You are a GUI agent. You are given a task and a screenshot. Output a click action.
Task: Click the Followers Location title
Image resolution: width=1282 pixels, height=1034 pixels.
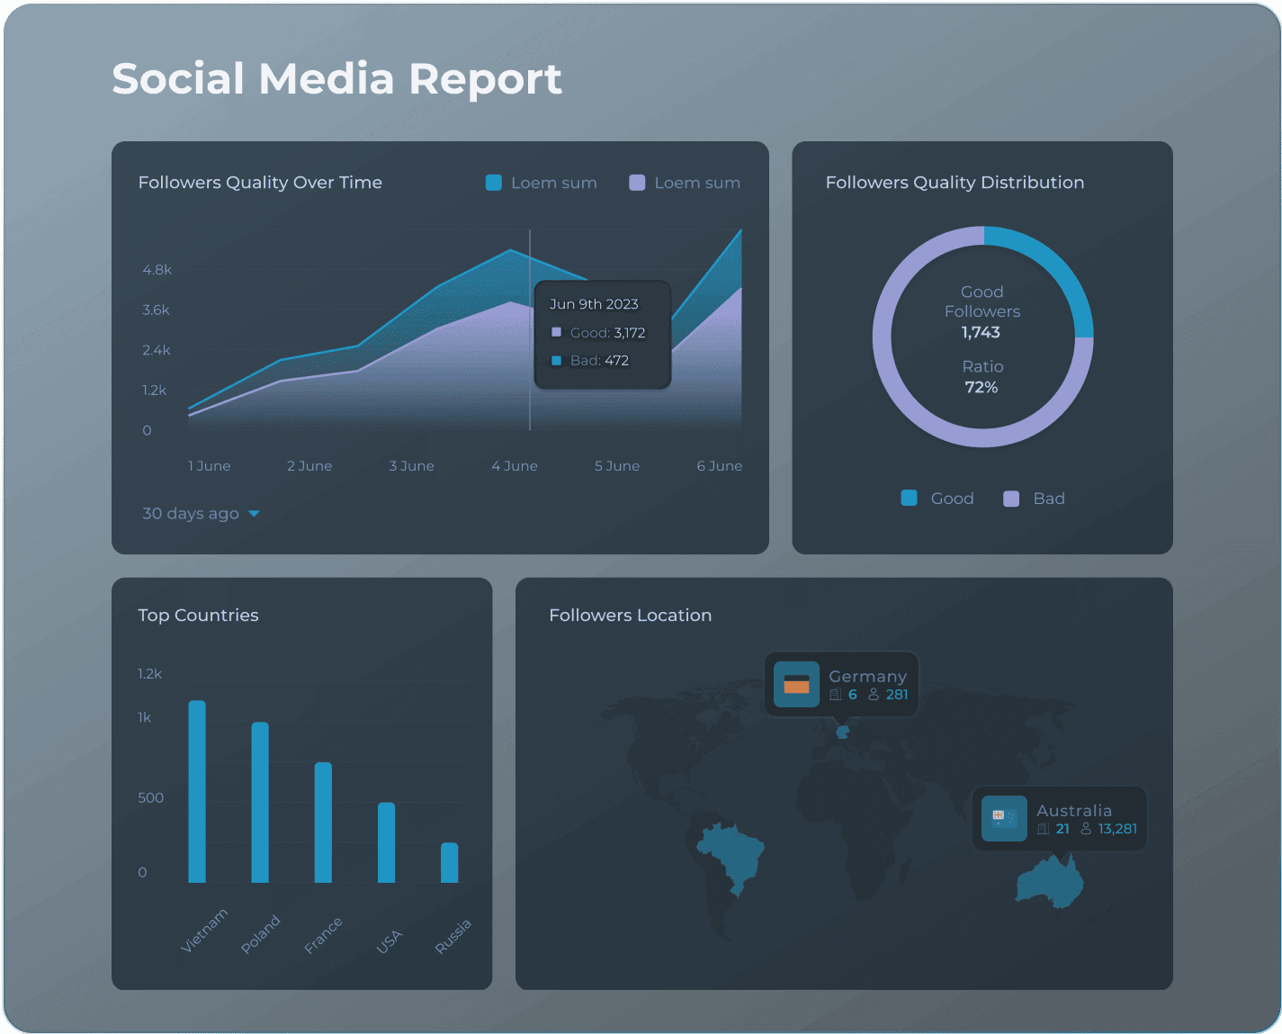(630, 616)
